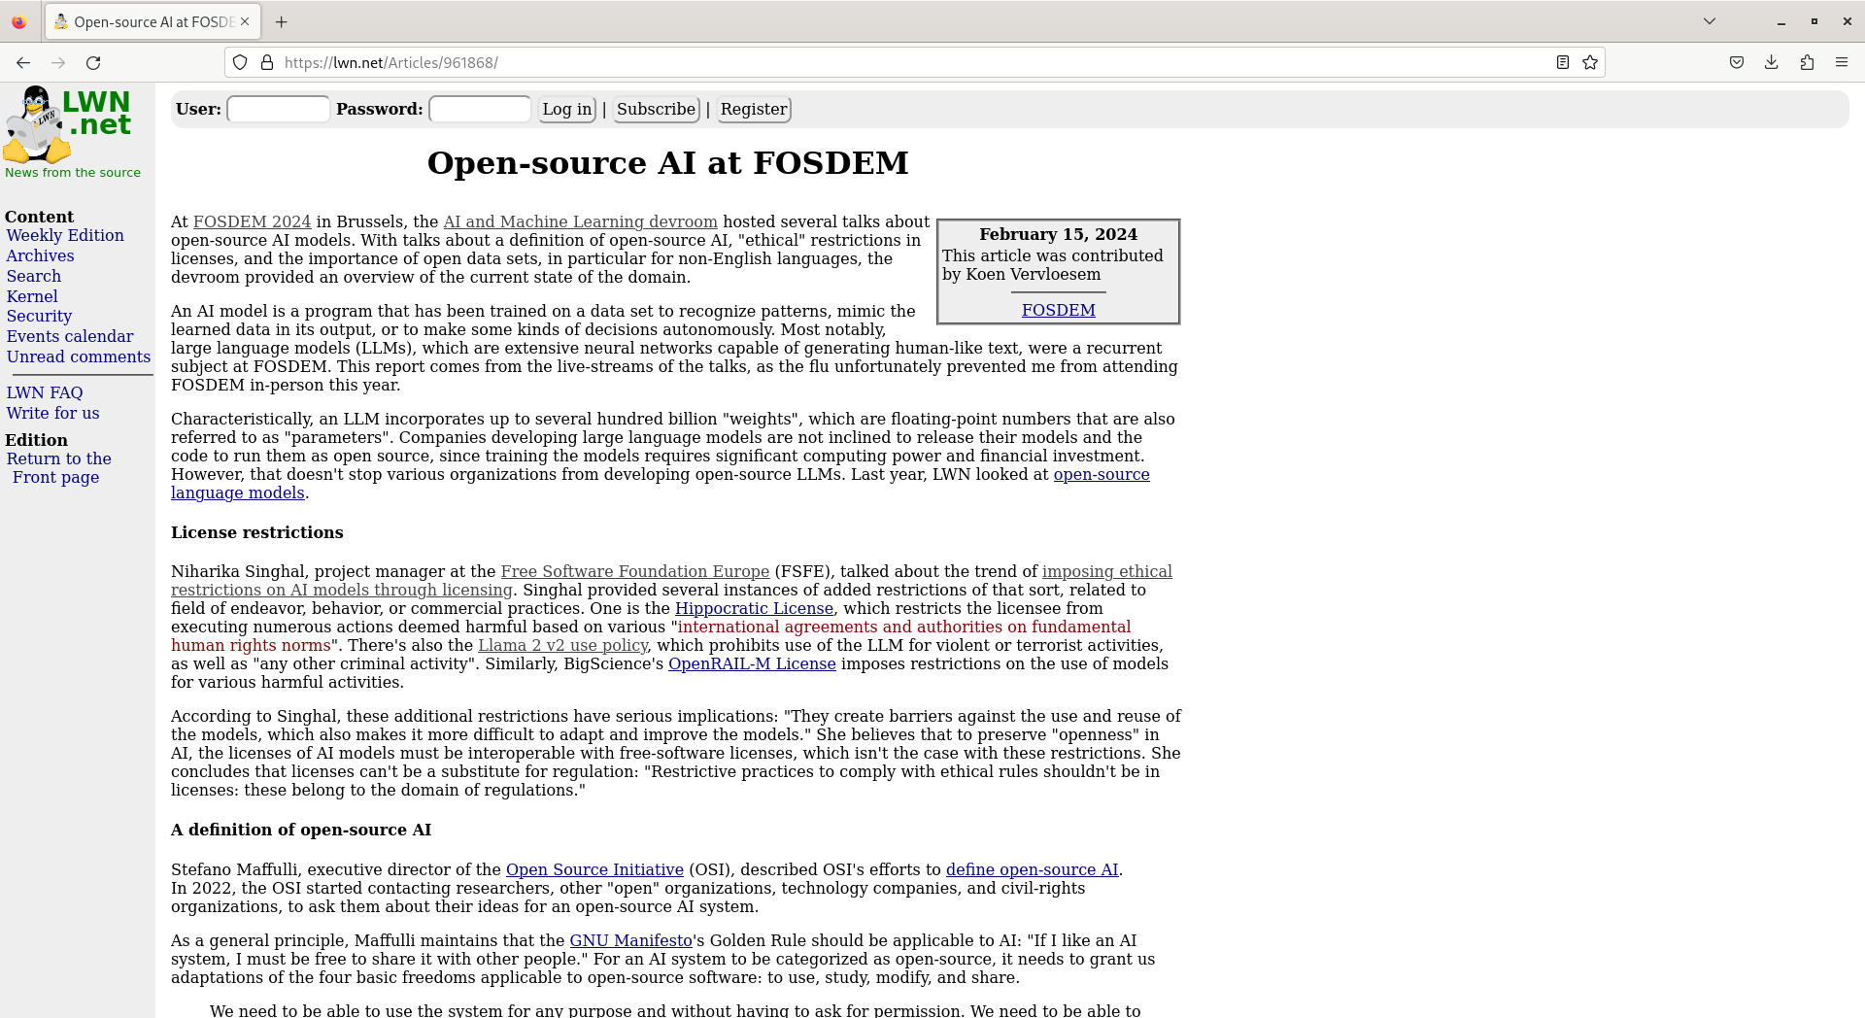Image resolution: width=1865 pixels, height=1018 pixels.
Task: Click the Firefox logo icon in tab strip
Action: click(19, 21)
